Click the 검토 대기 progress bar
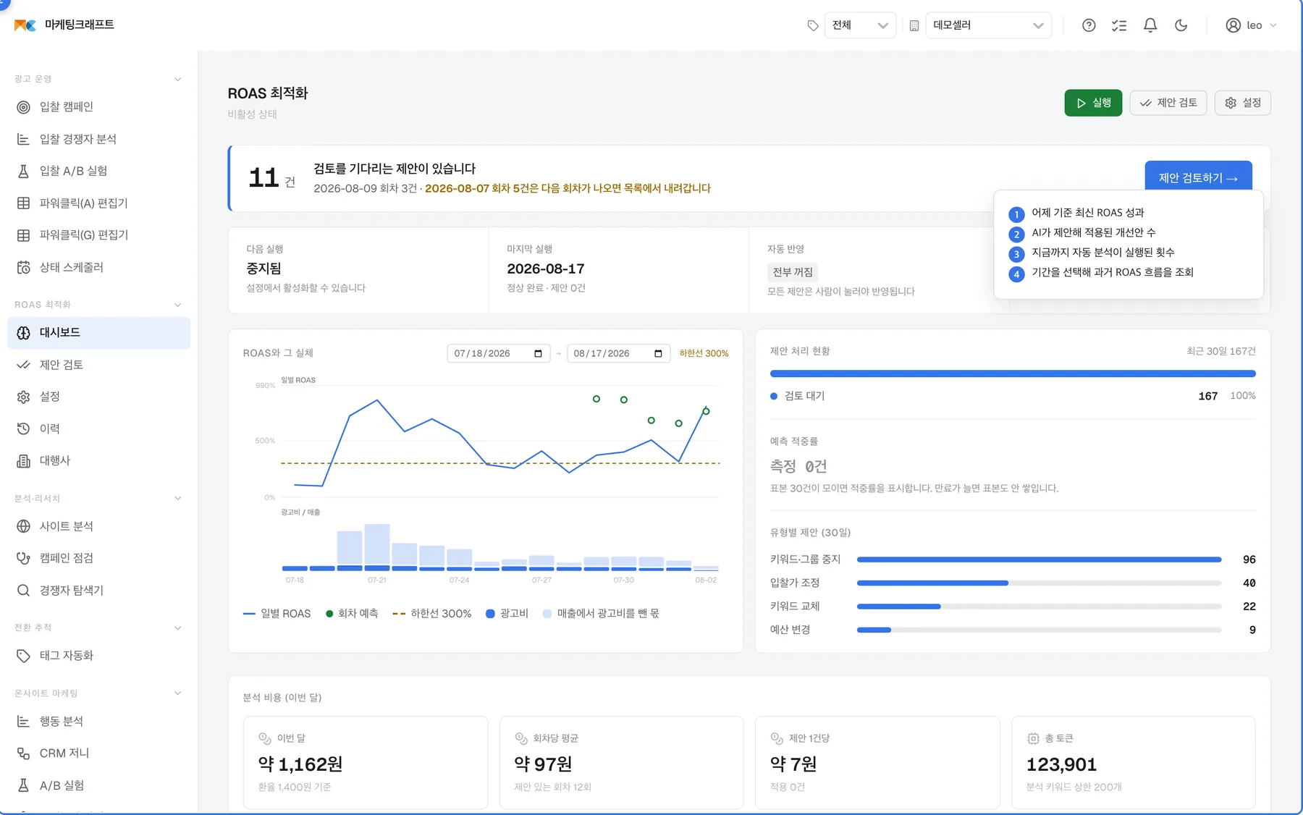Screen dimensions: 1303x815 [x=1013, y=373]
